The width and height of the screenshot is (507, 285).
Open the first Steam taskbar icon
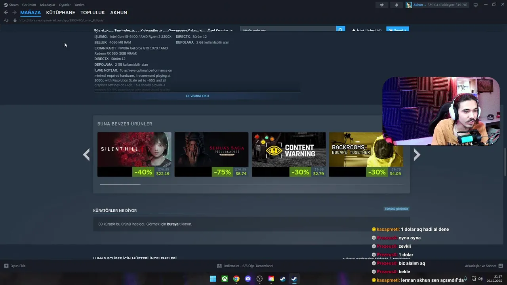[282, 279]
